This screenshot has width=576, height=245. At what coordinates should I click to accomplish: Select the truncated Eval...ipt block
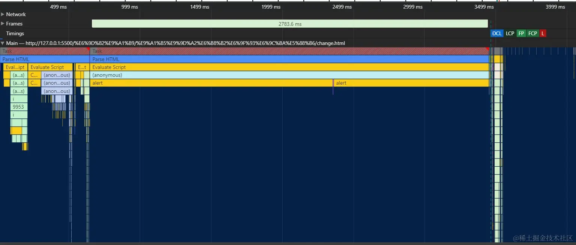[x=15, y=67]
